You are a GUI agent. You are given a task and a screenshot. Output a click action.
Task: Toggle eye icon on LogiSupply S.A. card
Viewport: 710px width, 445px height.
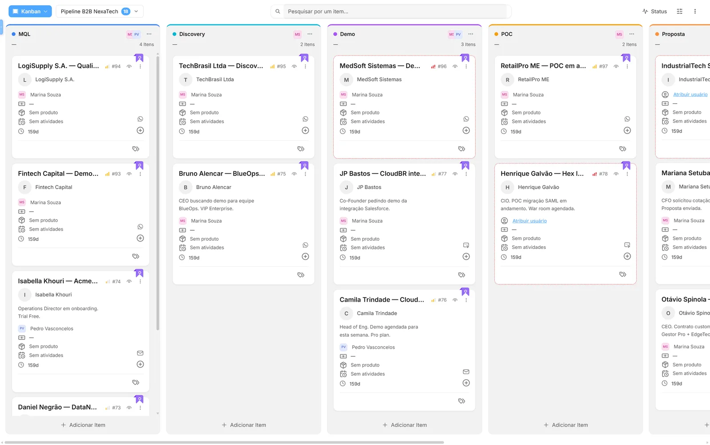point(129,67)
